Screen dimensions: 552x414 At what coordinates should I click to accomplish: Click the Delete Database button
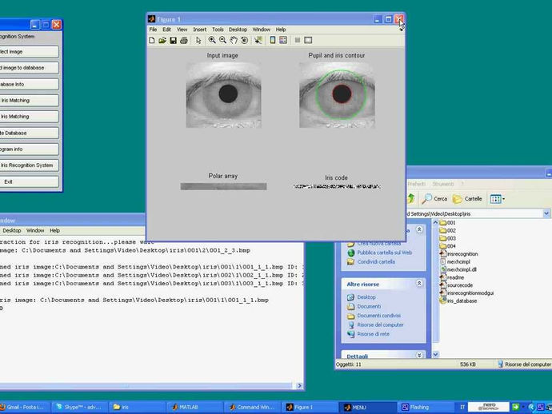[30, 133]
